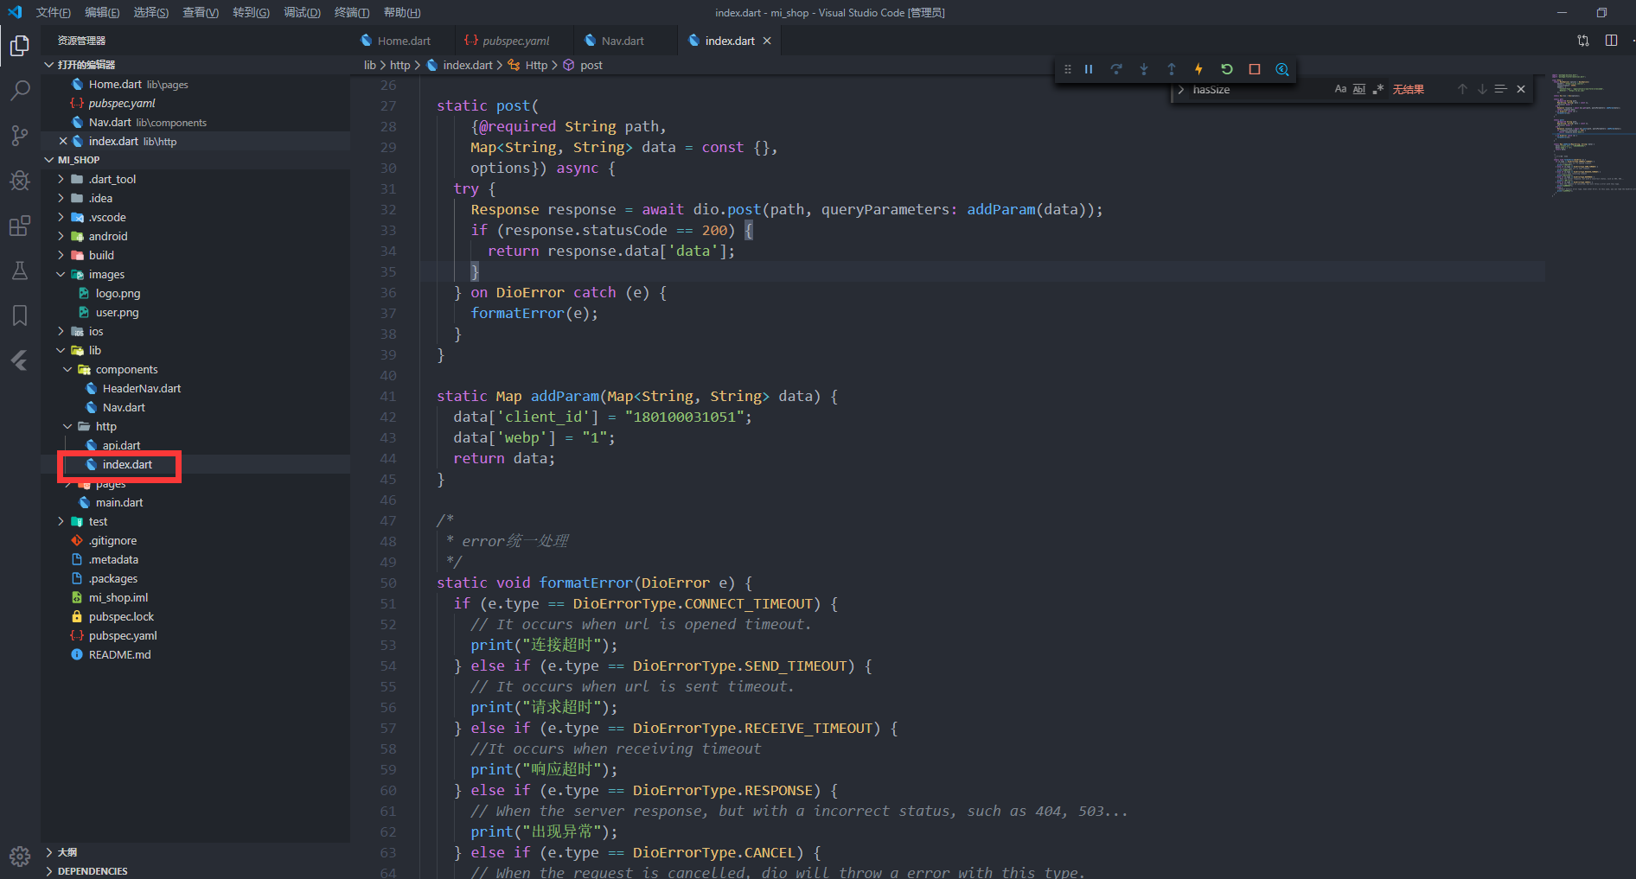Toggle Match Whole Word in find widget

[x=1359, y=89]
